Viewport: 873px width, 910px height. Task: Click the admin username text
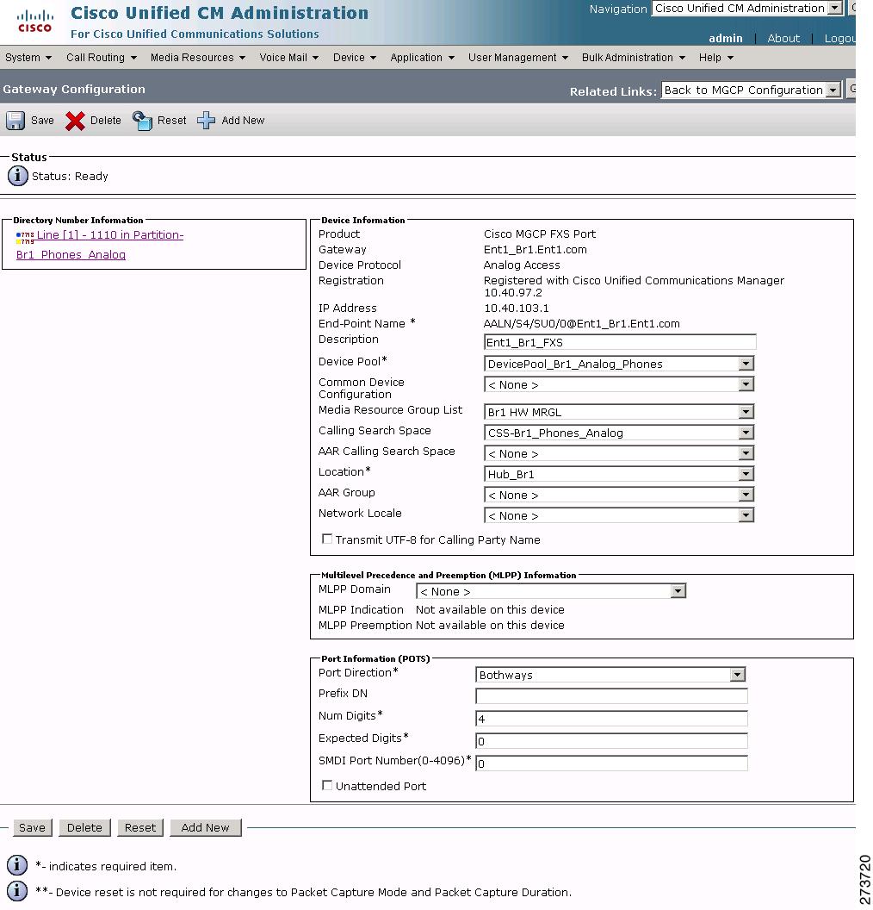[725, 38]
